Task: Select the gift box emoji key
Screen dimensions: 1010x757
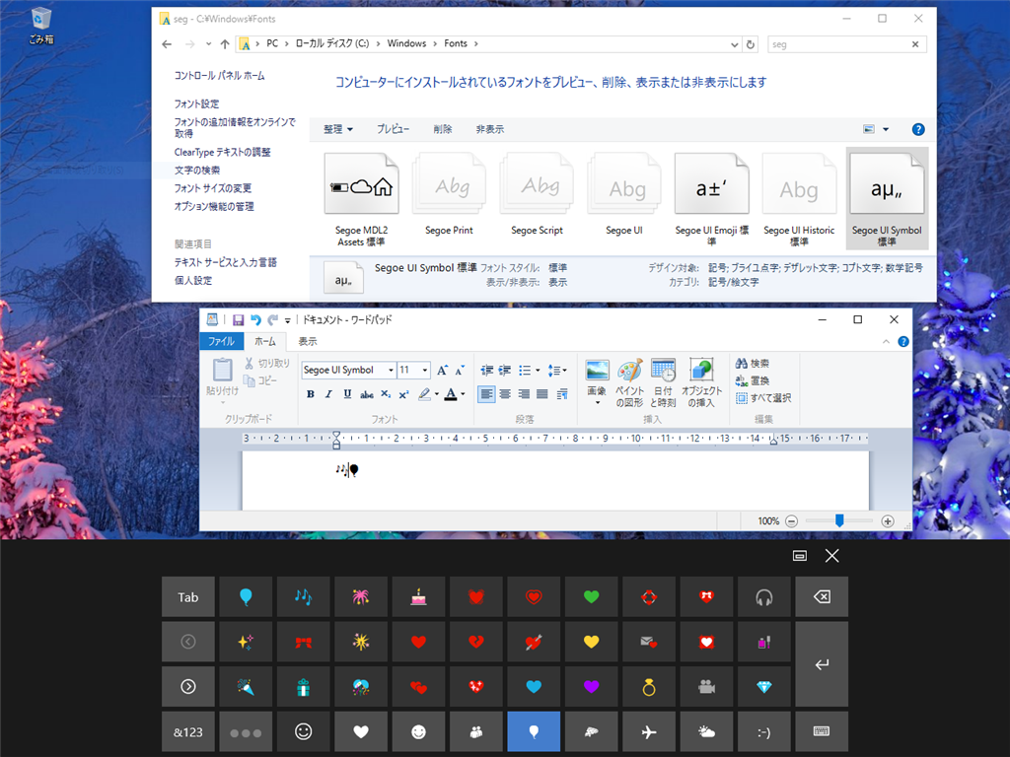Action: point(304,687)
